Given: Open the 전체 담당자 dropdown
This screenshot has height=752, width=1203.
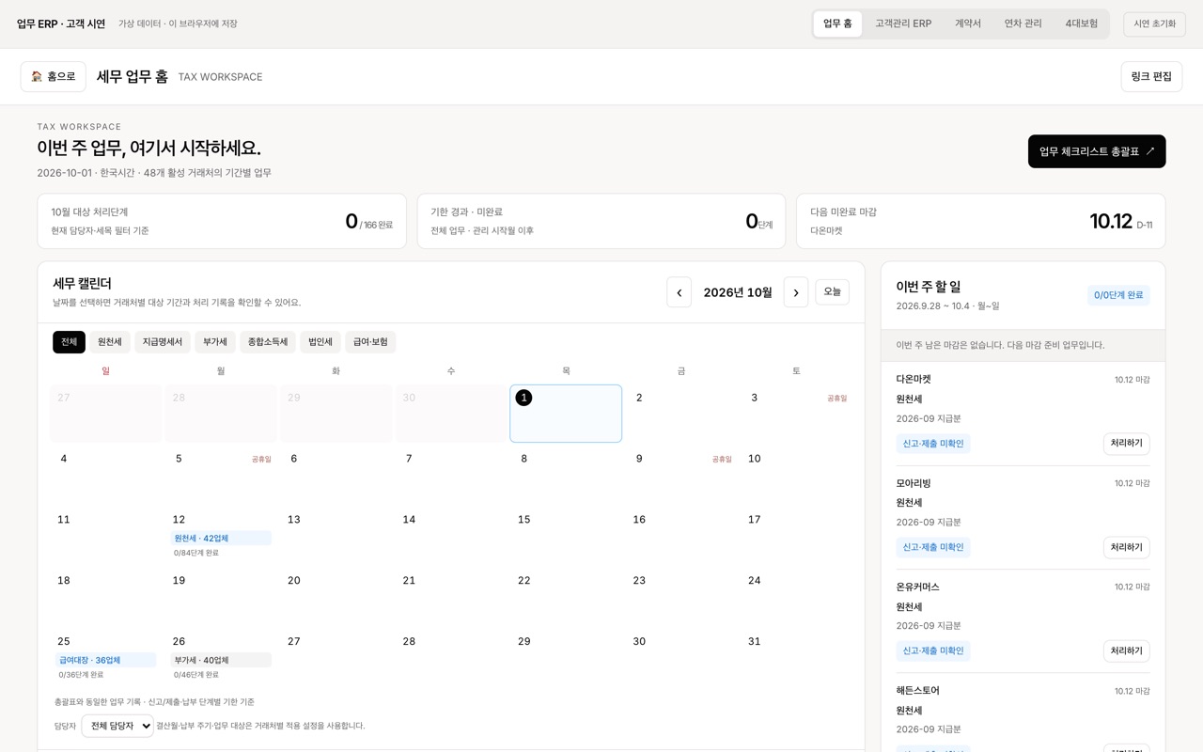Looking at the screenshot, I should click(117, 726).
